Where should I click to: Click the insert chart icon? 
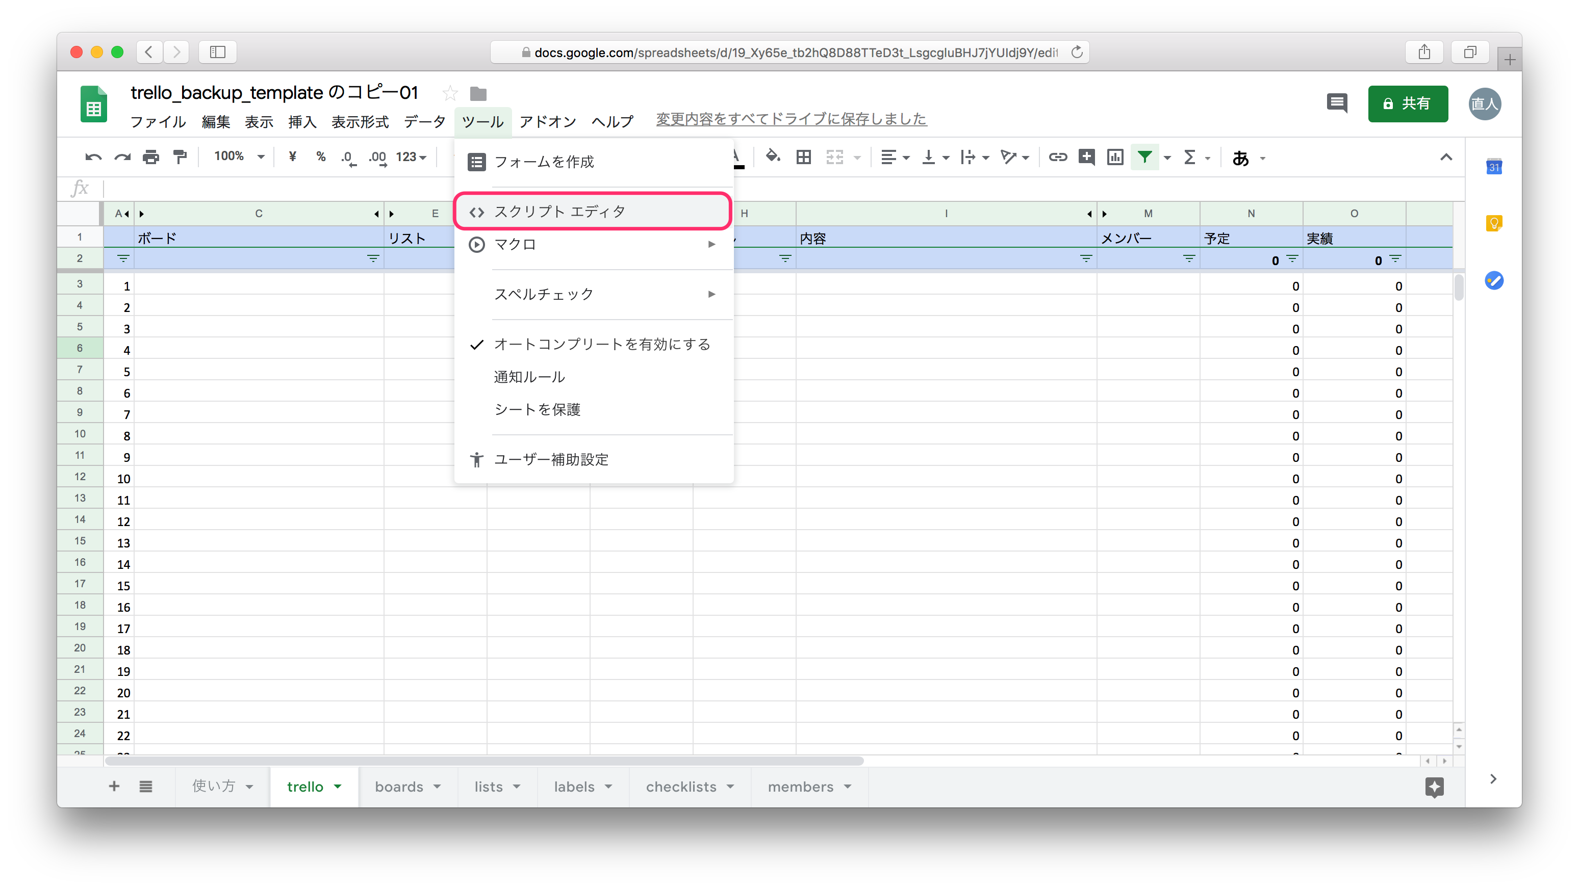tap(1115, 158)
